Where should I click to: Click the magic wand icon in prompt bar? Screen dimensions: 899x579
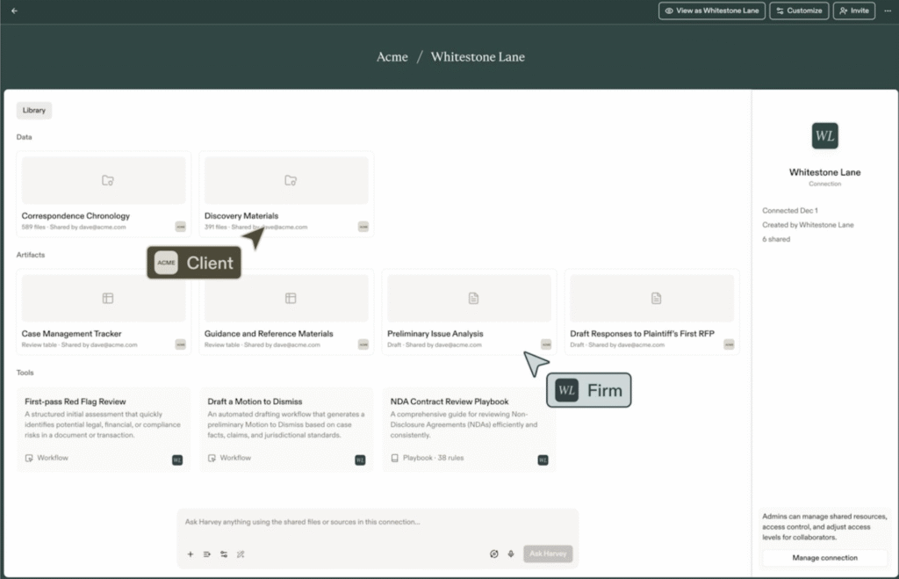[x=241, y=554]
